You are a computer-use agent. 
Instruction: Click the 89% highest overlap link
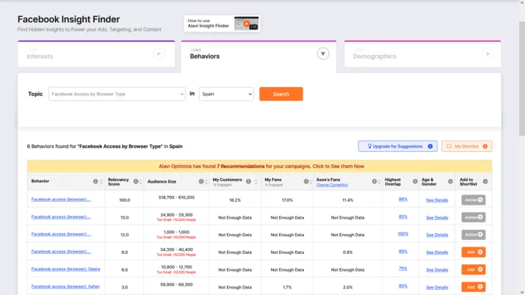(x=403, y=251)
